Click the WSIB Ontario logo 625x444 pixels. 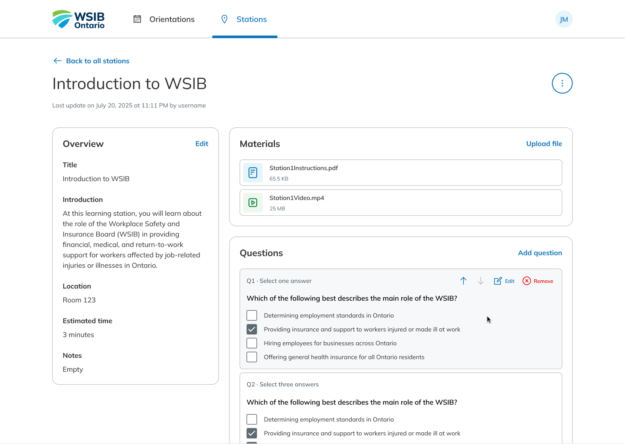[79, 19]
